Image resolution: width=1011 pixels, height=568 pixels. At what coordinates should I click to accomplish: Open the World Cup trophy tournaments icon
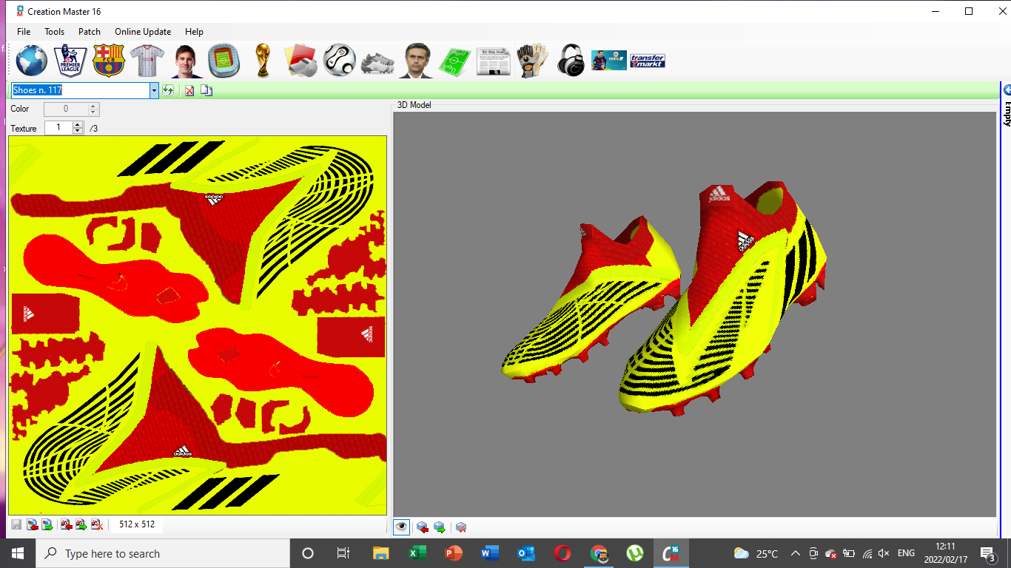click(x=262, y=61)
